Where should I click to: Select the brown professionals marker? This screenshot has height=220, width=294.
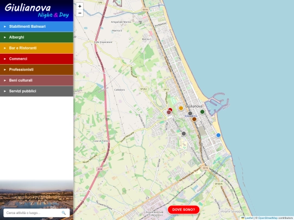194,119
